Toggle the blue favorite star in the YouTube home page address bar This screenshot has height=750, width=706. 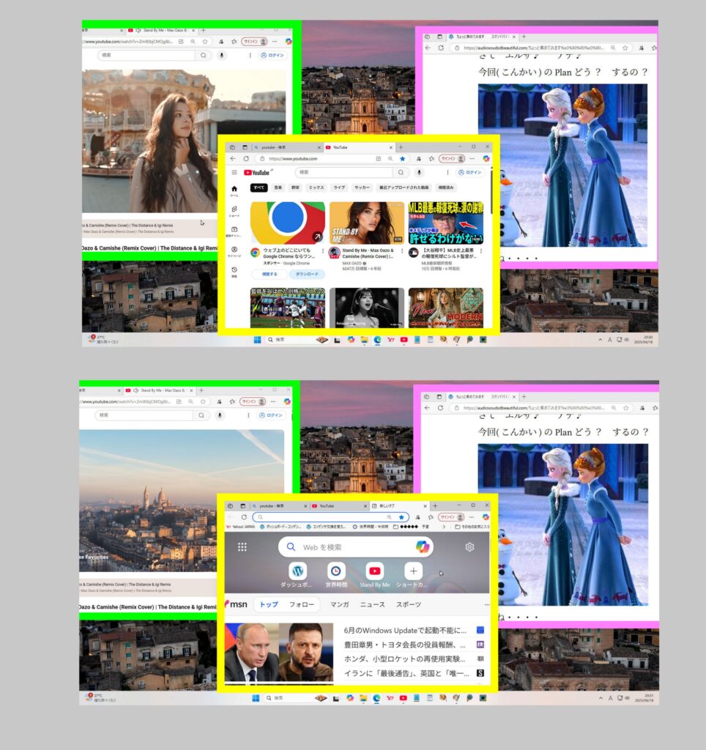tap(402, 158)
